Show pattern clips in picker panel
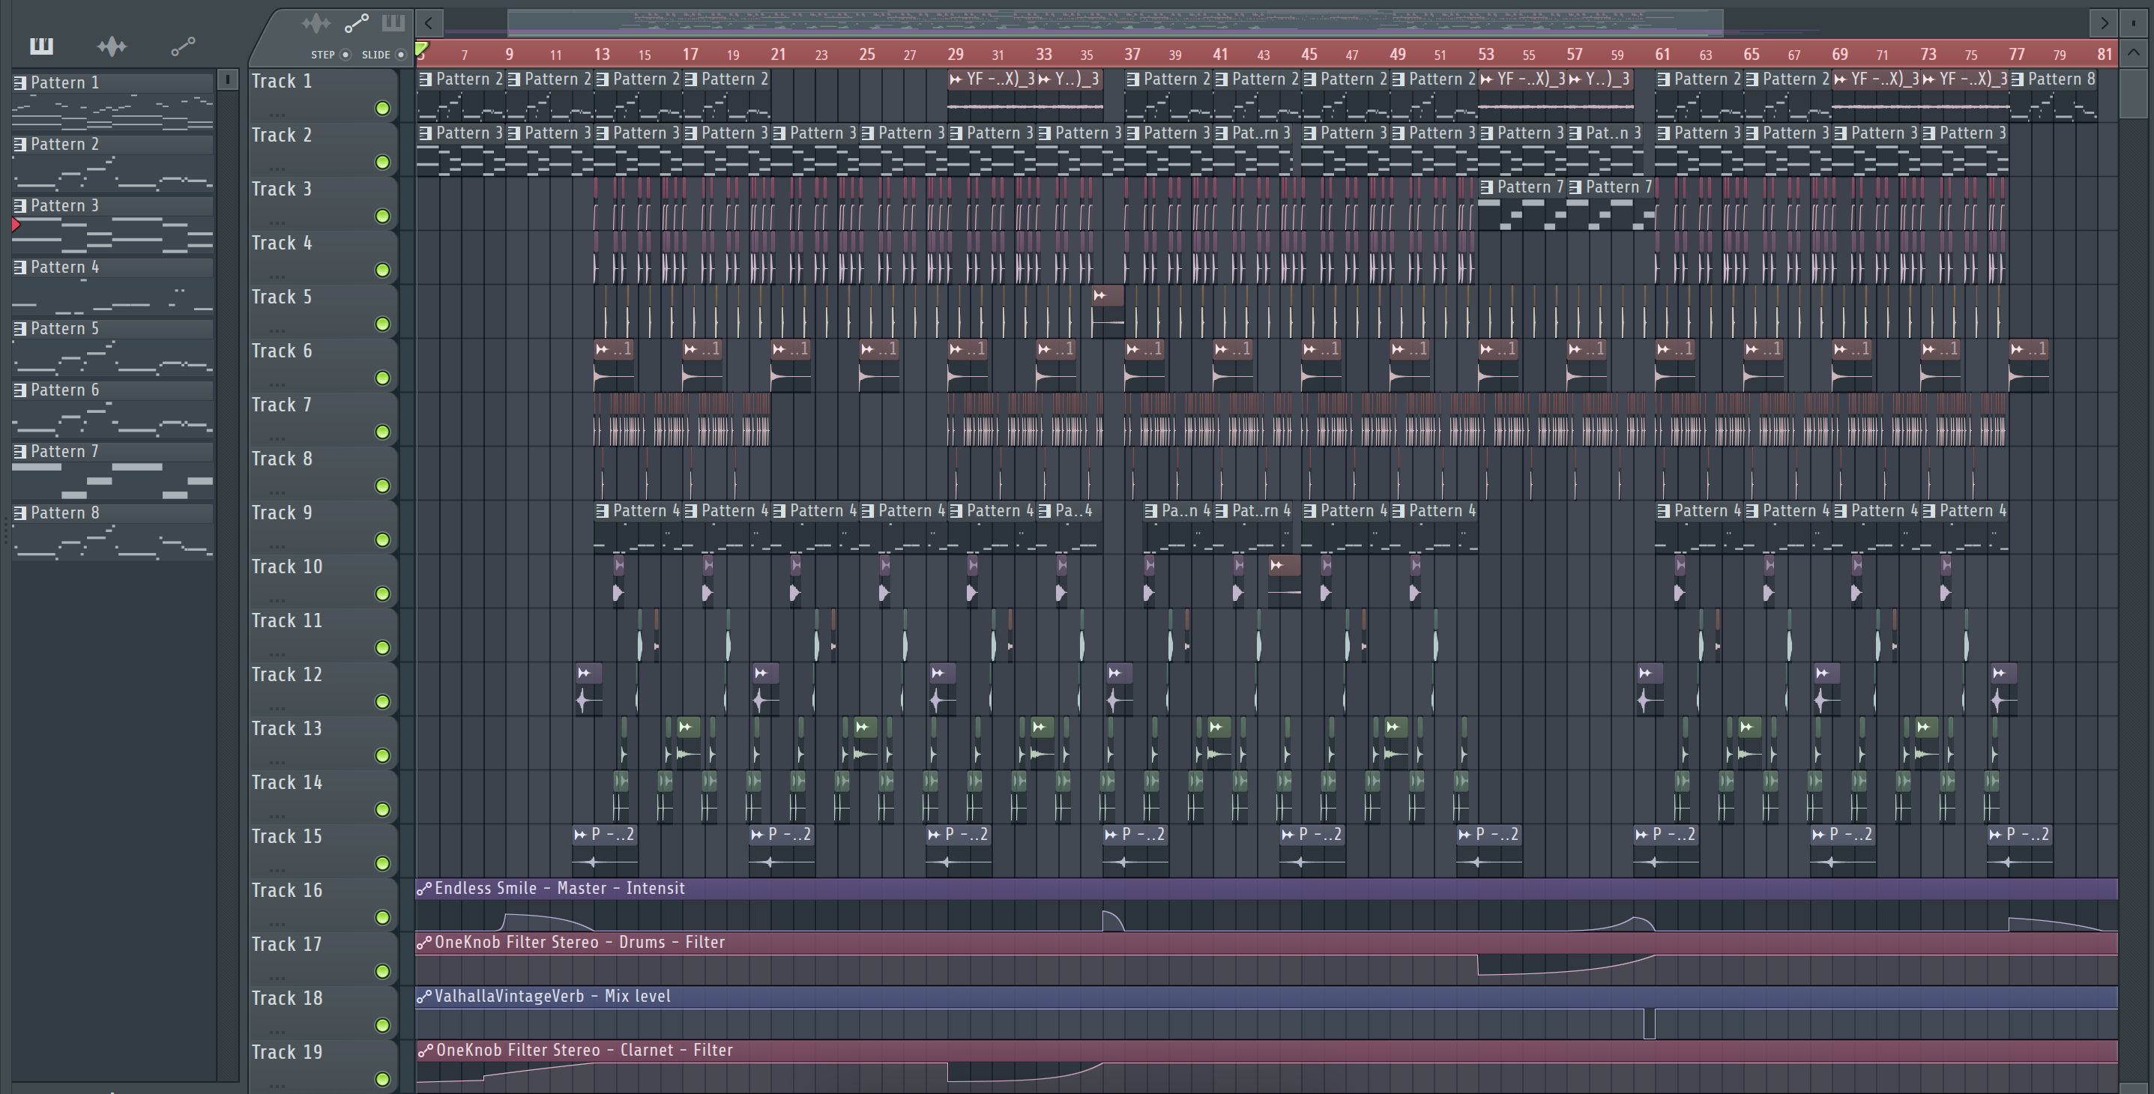The image size is (2154, 1094). pyautogui.click(x=41, y=46)
